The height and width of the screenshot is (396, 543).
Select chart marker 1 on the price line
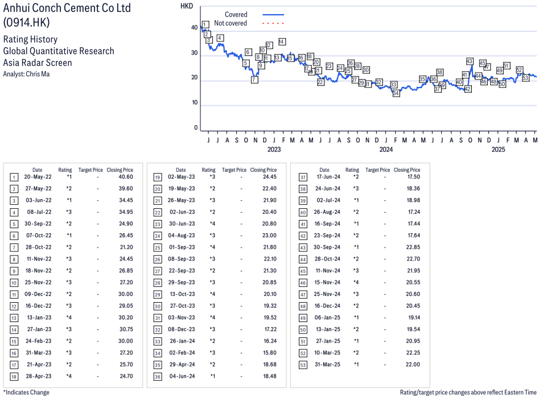pyautogui.click(x=205, y=24)
